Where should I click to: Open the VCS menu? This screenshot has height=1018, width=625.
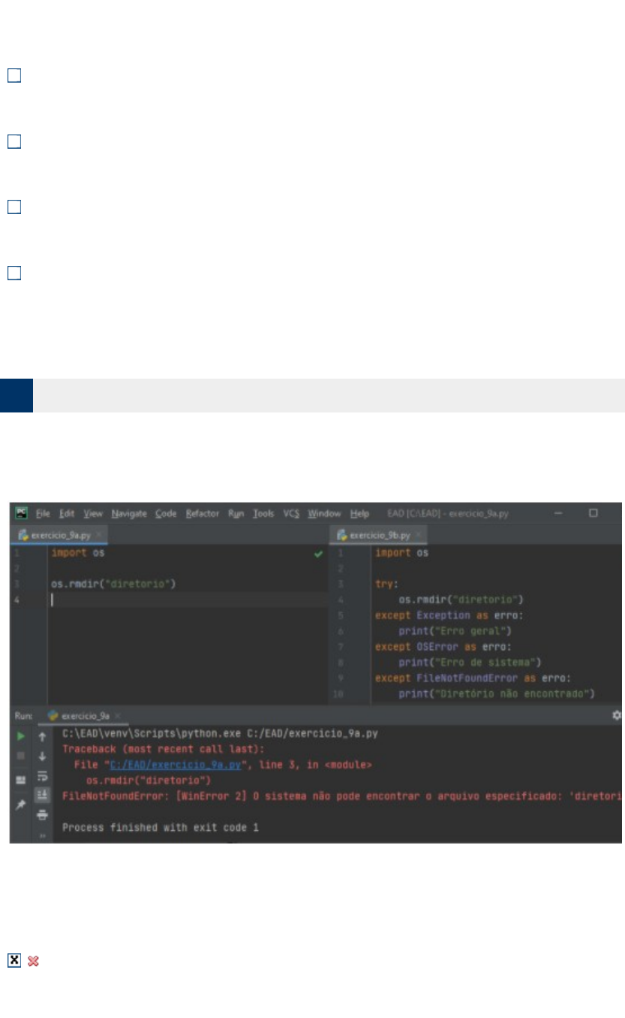point(291,514)
